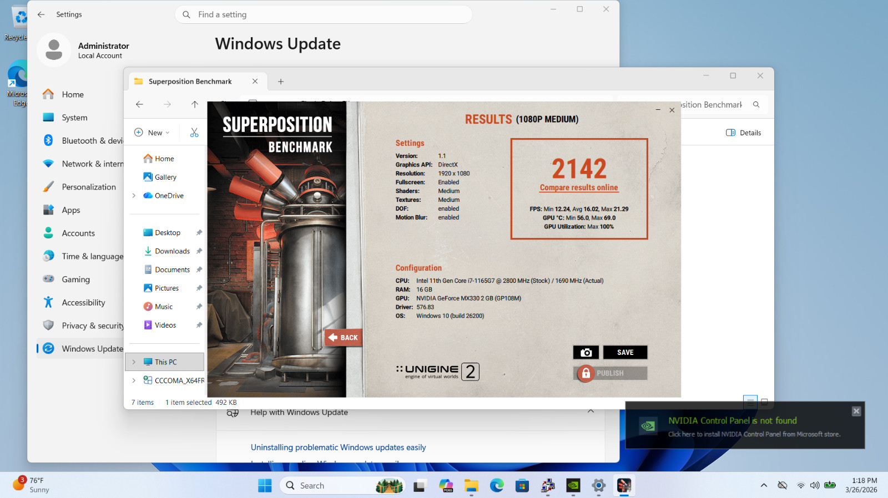Click the search magnifier in File Explorer
888x498 pixels.
[x=756, y=104]
